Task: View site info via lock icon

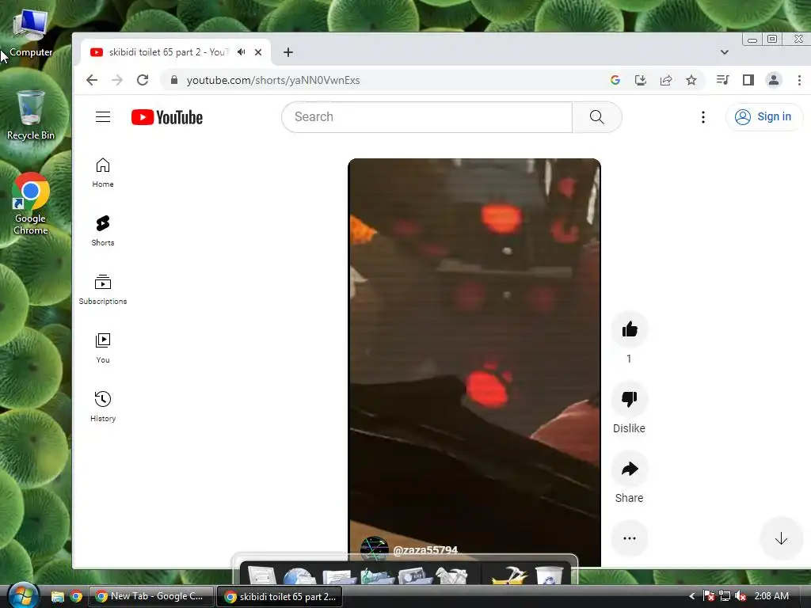Action: tap(174, 80)
